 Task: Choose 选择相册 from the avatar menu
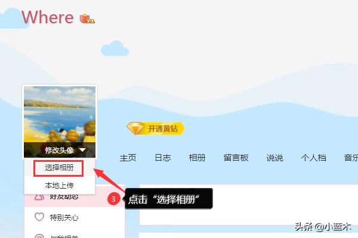[x=59, y=168]
